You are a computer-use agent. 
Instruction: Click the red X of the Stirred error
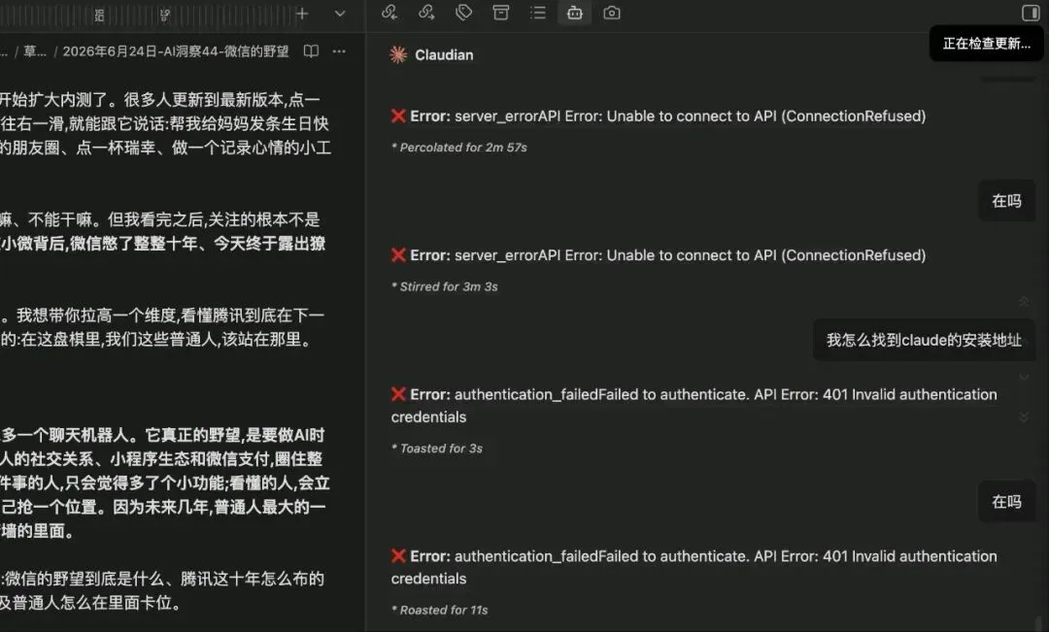coord(399,255)
